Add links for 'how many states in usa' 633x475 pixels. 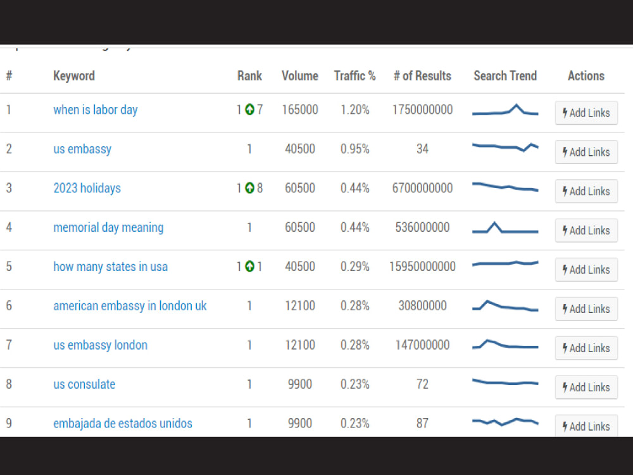click(586, 269)
